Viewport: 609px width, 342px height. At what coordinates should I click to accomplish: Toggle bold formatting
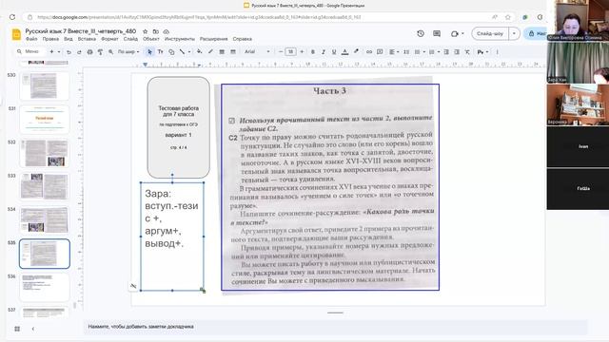pyautogui.click(x=313, y=52)
